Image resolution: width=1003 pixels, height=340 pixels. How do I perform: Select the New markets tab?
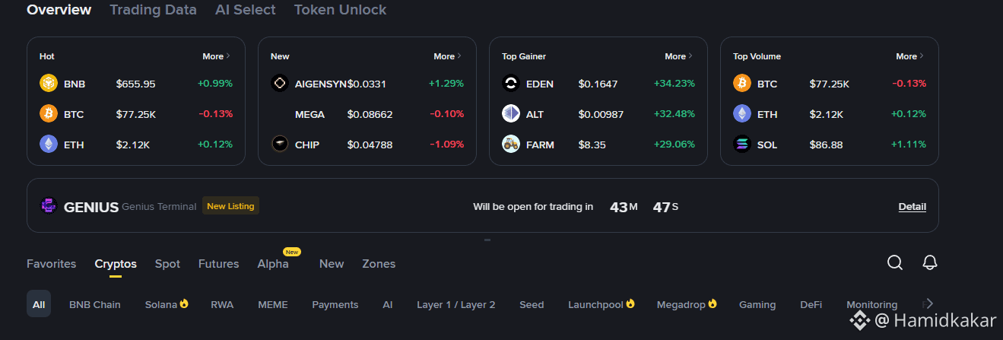tap(332, 264)
